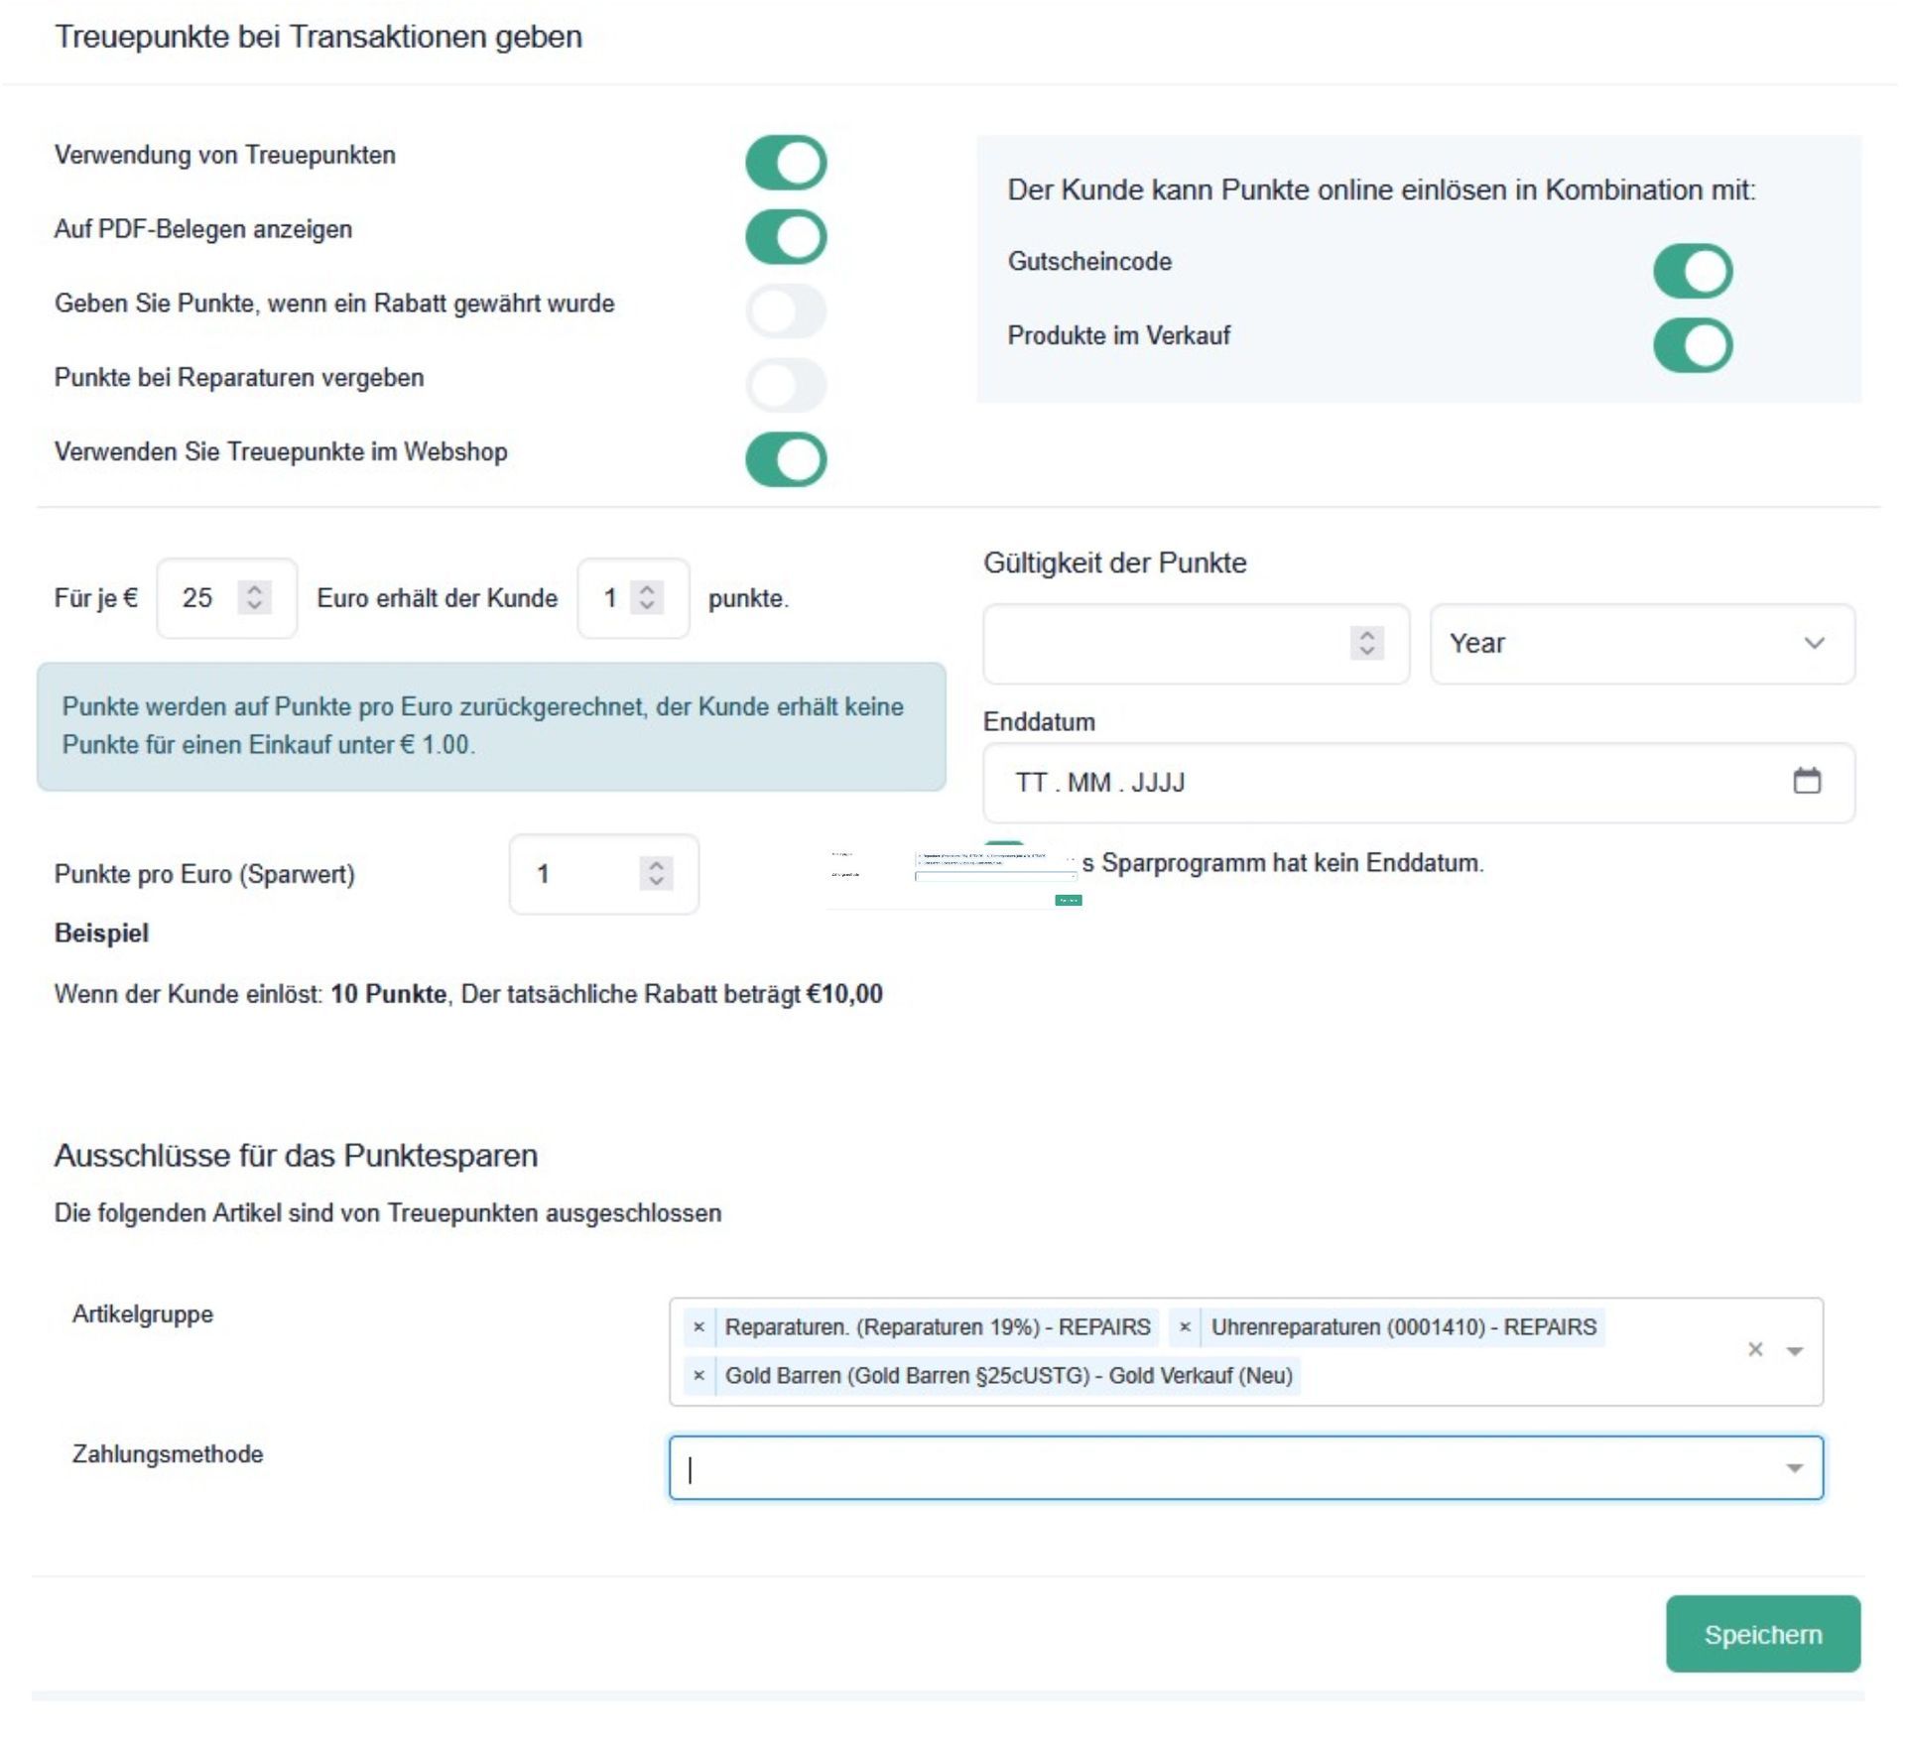Toggle Treuepunkte im Webshop switch

pos(786,459)
